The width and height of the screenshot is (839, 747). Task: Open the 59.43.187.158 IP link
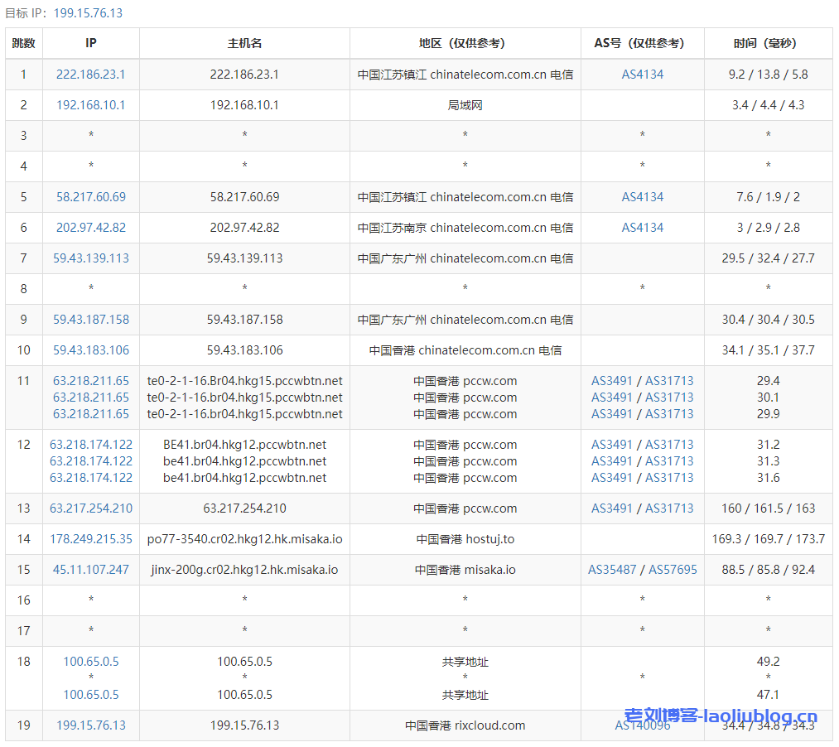point(91,320)
